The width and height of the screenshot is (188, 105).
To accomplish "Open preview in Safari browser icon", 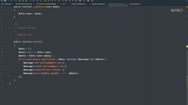I will coord(178,10).
